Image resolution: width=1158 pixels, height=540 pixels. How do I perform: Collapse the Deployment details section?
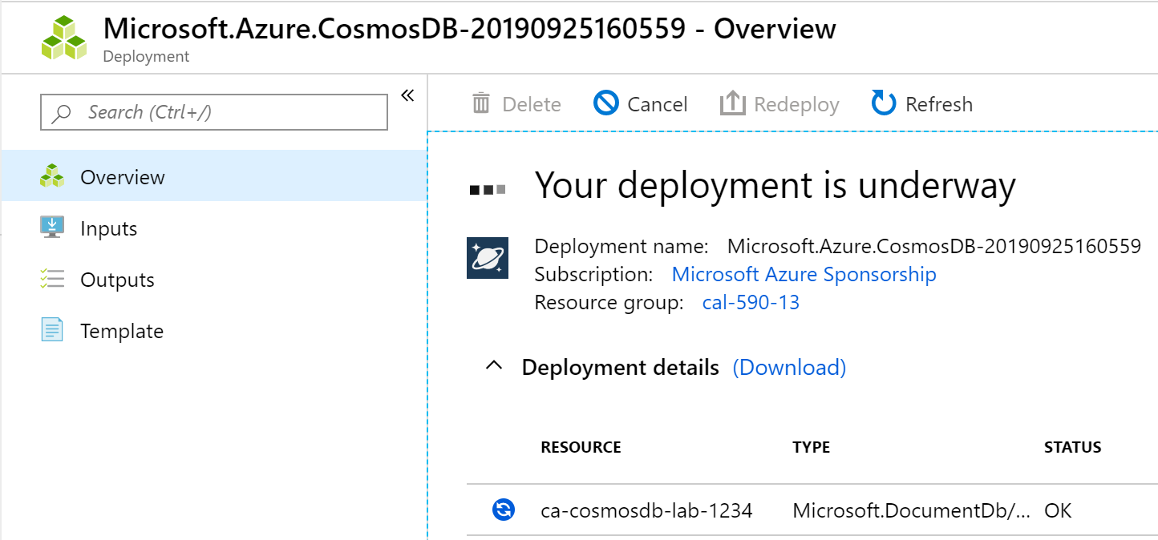(495, 367)
